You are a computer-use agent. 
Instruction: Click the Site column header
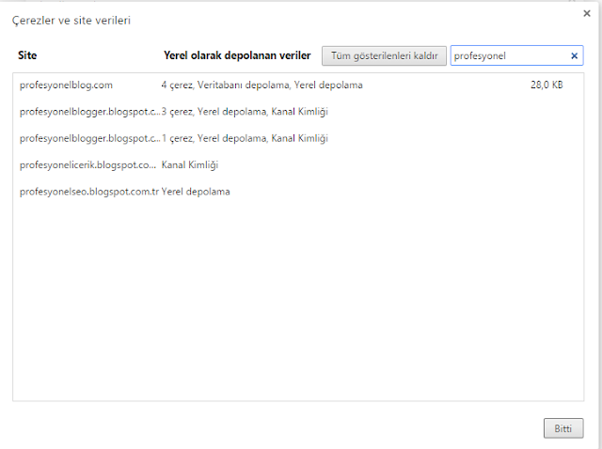(27, 55)
